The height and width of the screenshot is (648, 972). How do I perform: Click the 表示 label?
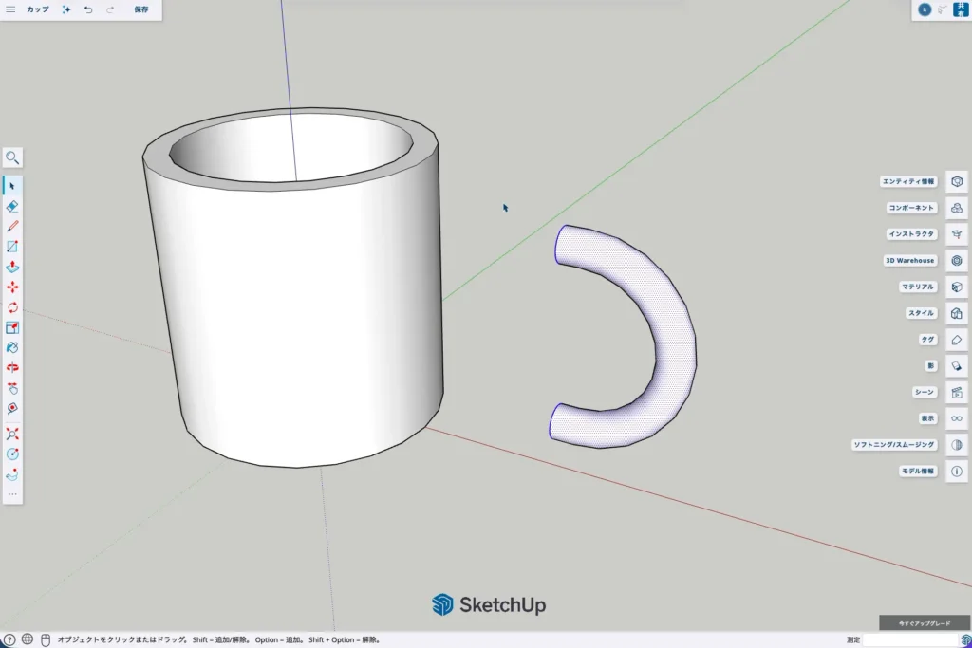point(927,418)
